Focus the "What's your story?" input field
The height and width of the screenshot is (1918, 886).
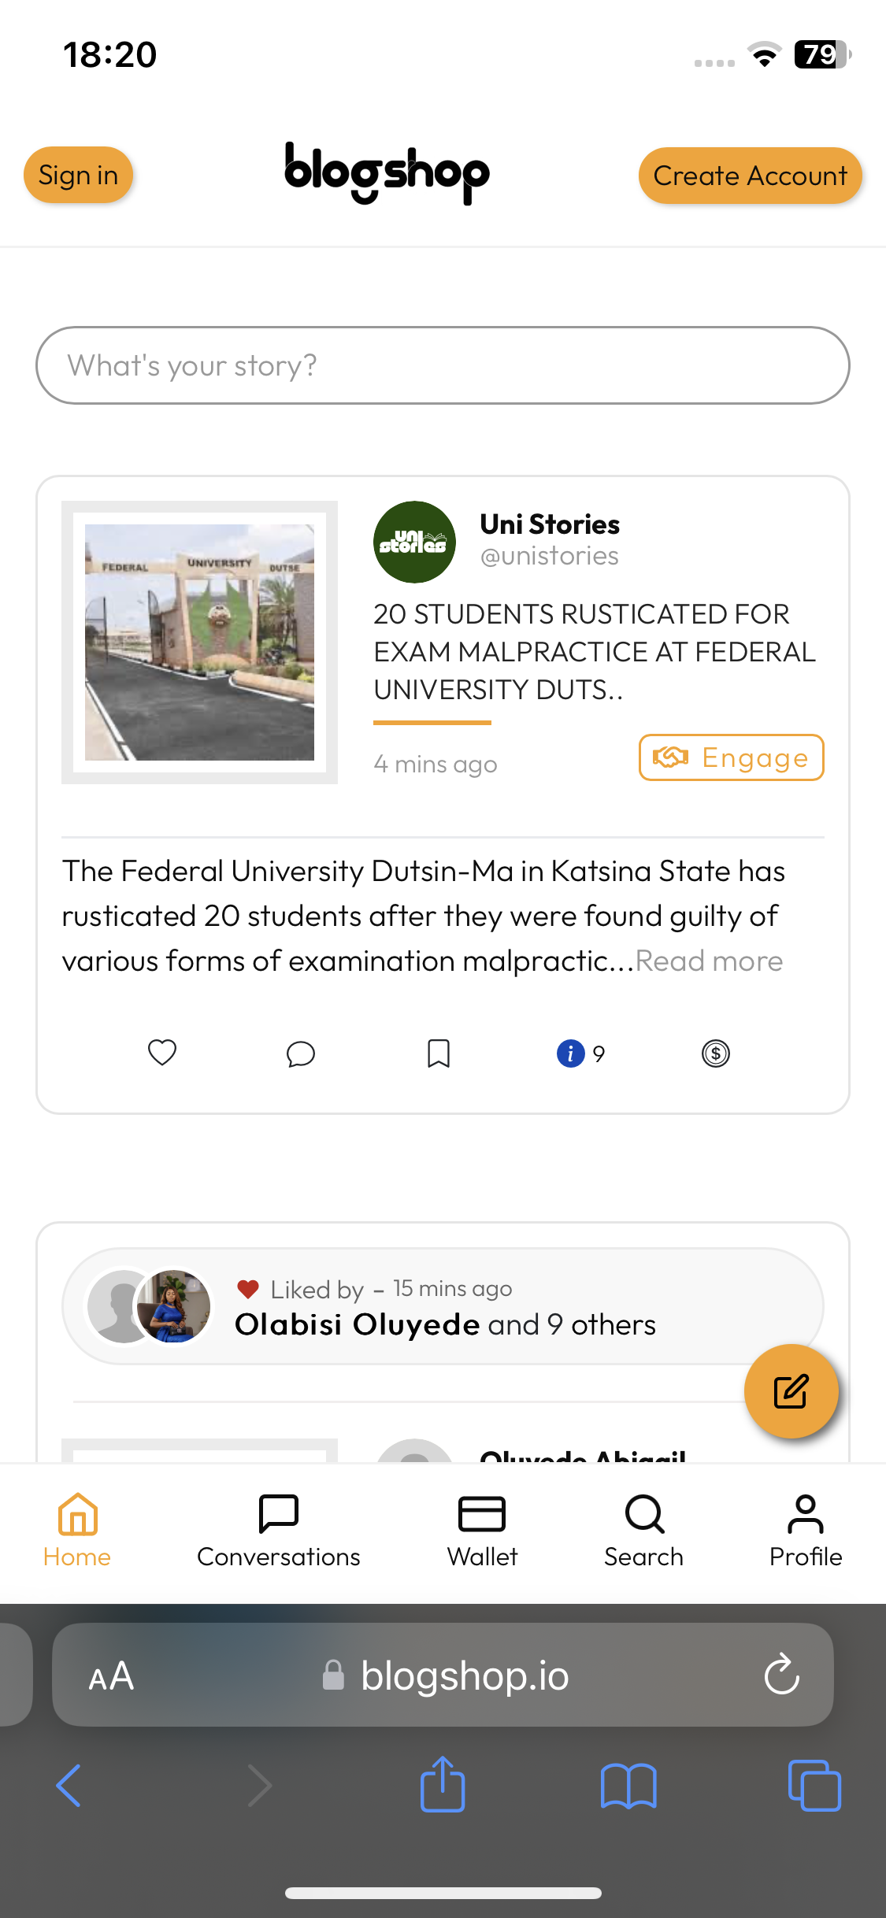[443, 365]
